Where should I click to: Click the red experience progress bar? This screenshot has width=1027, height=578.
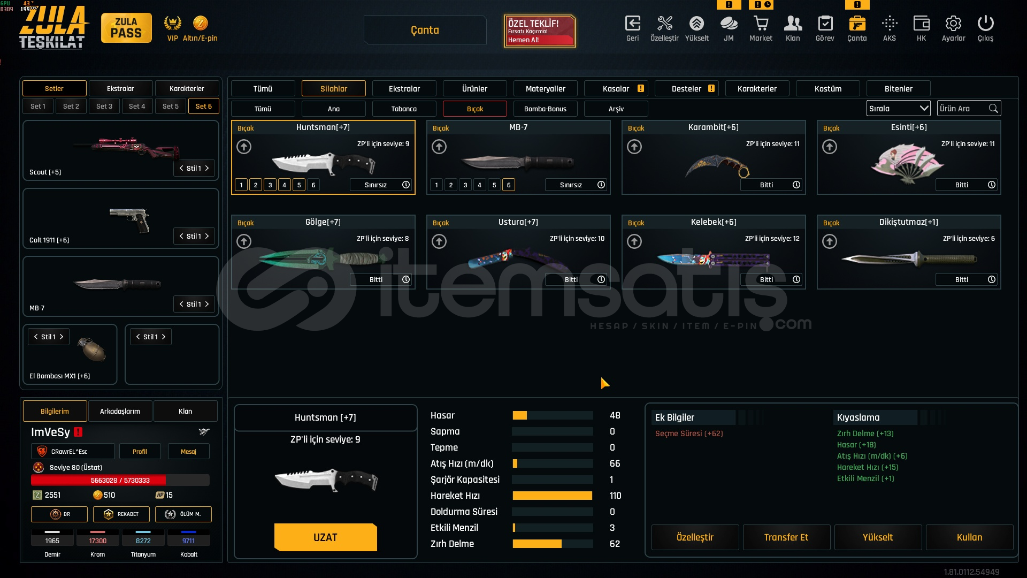coord(120,481)
